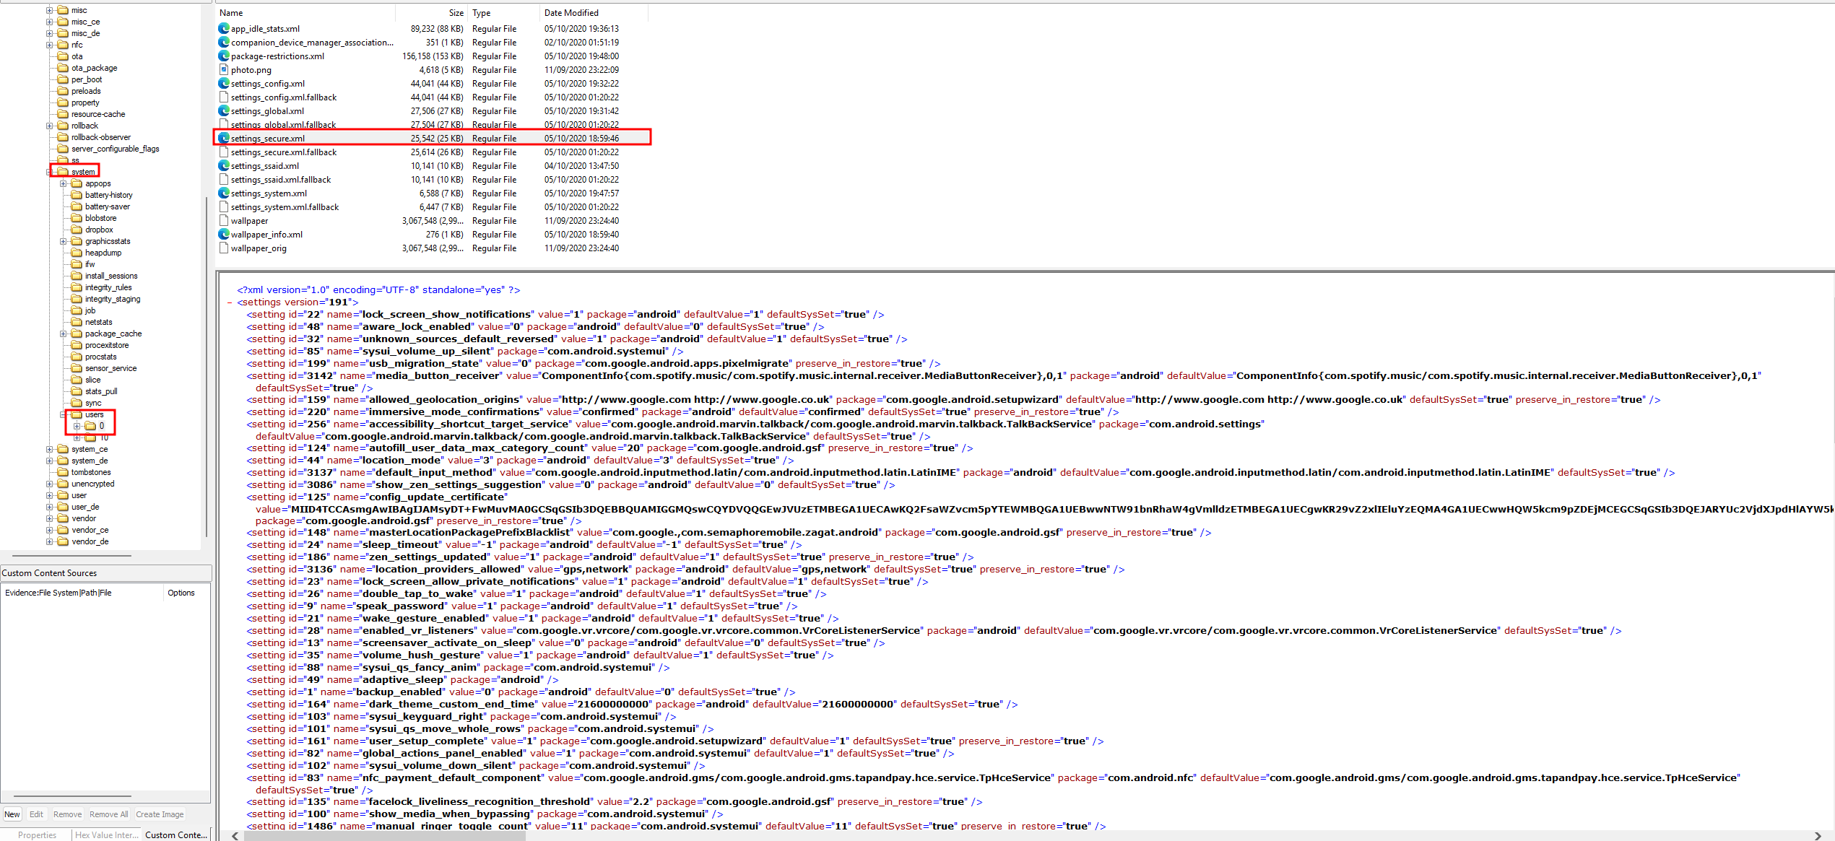Click the Options column header

pyautogui.click(x=186, y=593)
